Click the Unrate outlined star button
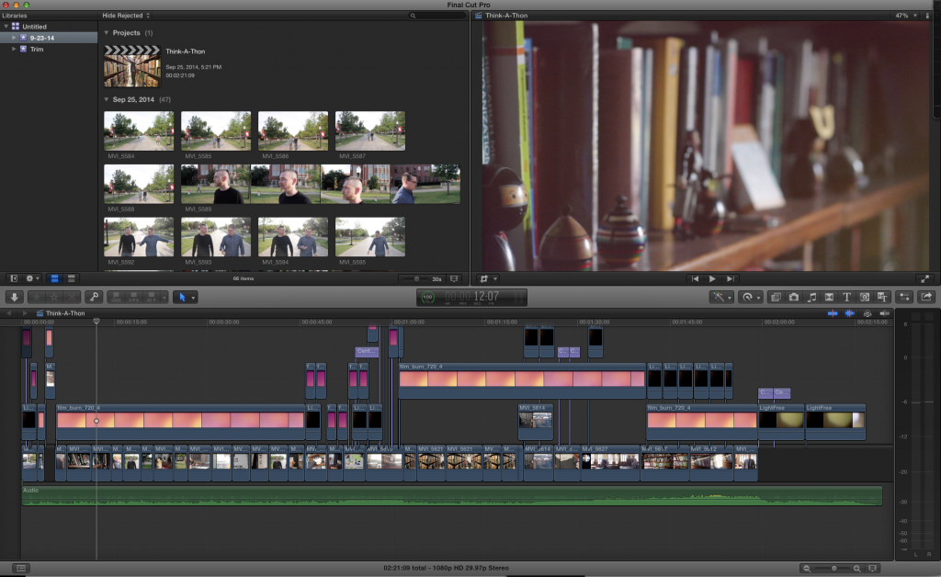This screenshot has height=577, width=941. click(x=54, y=297)
